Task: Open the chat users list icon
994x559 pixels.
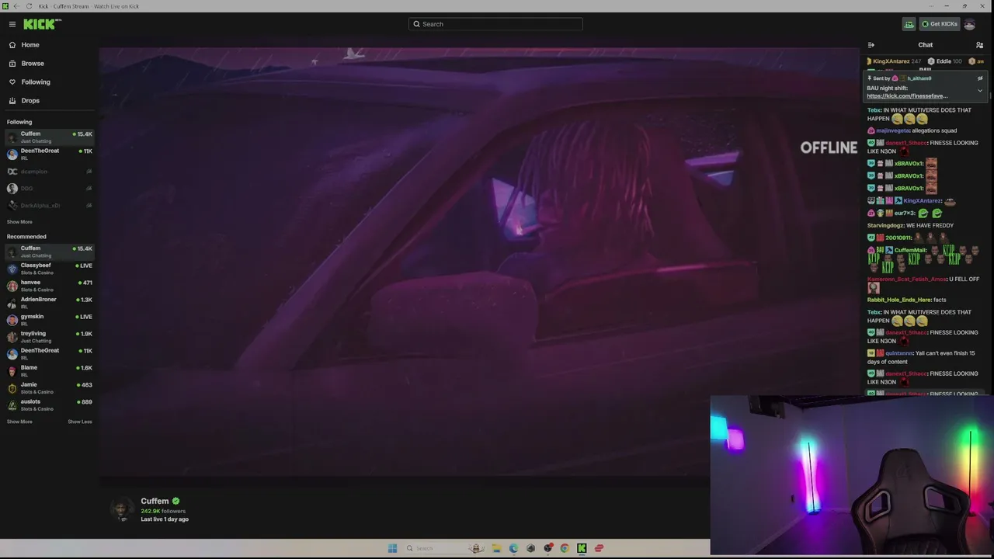Action: [979, 45]
